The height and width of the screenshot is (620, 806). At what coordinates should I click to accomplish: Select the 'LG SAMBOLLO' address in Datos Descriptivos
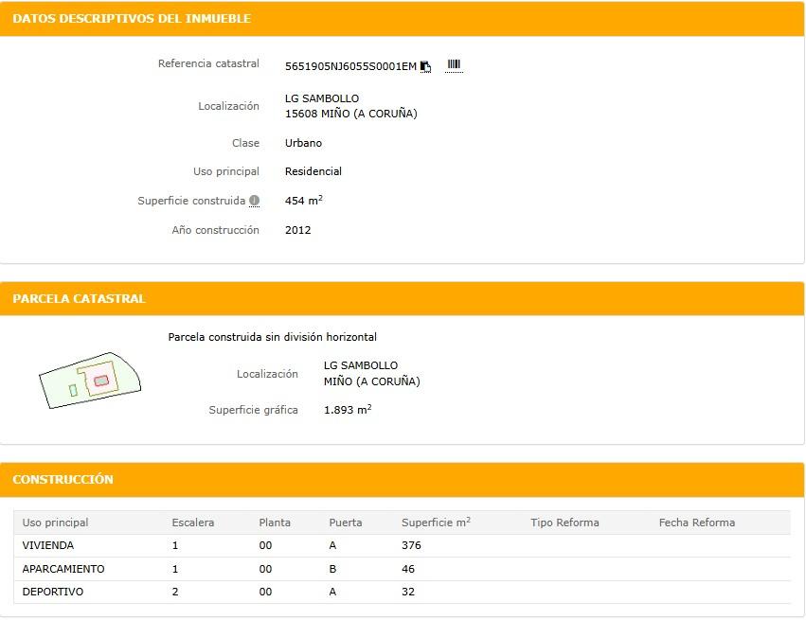coord(322,98)
